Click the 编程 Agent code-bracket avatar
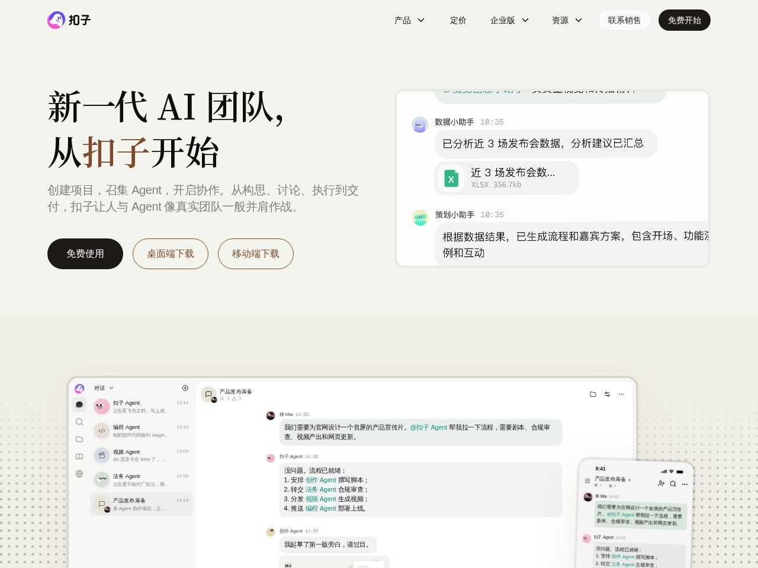Screen dimensions: 758x568 click(102, 431)
